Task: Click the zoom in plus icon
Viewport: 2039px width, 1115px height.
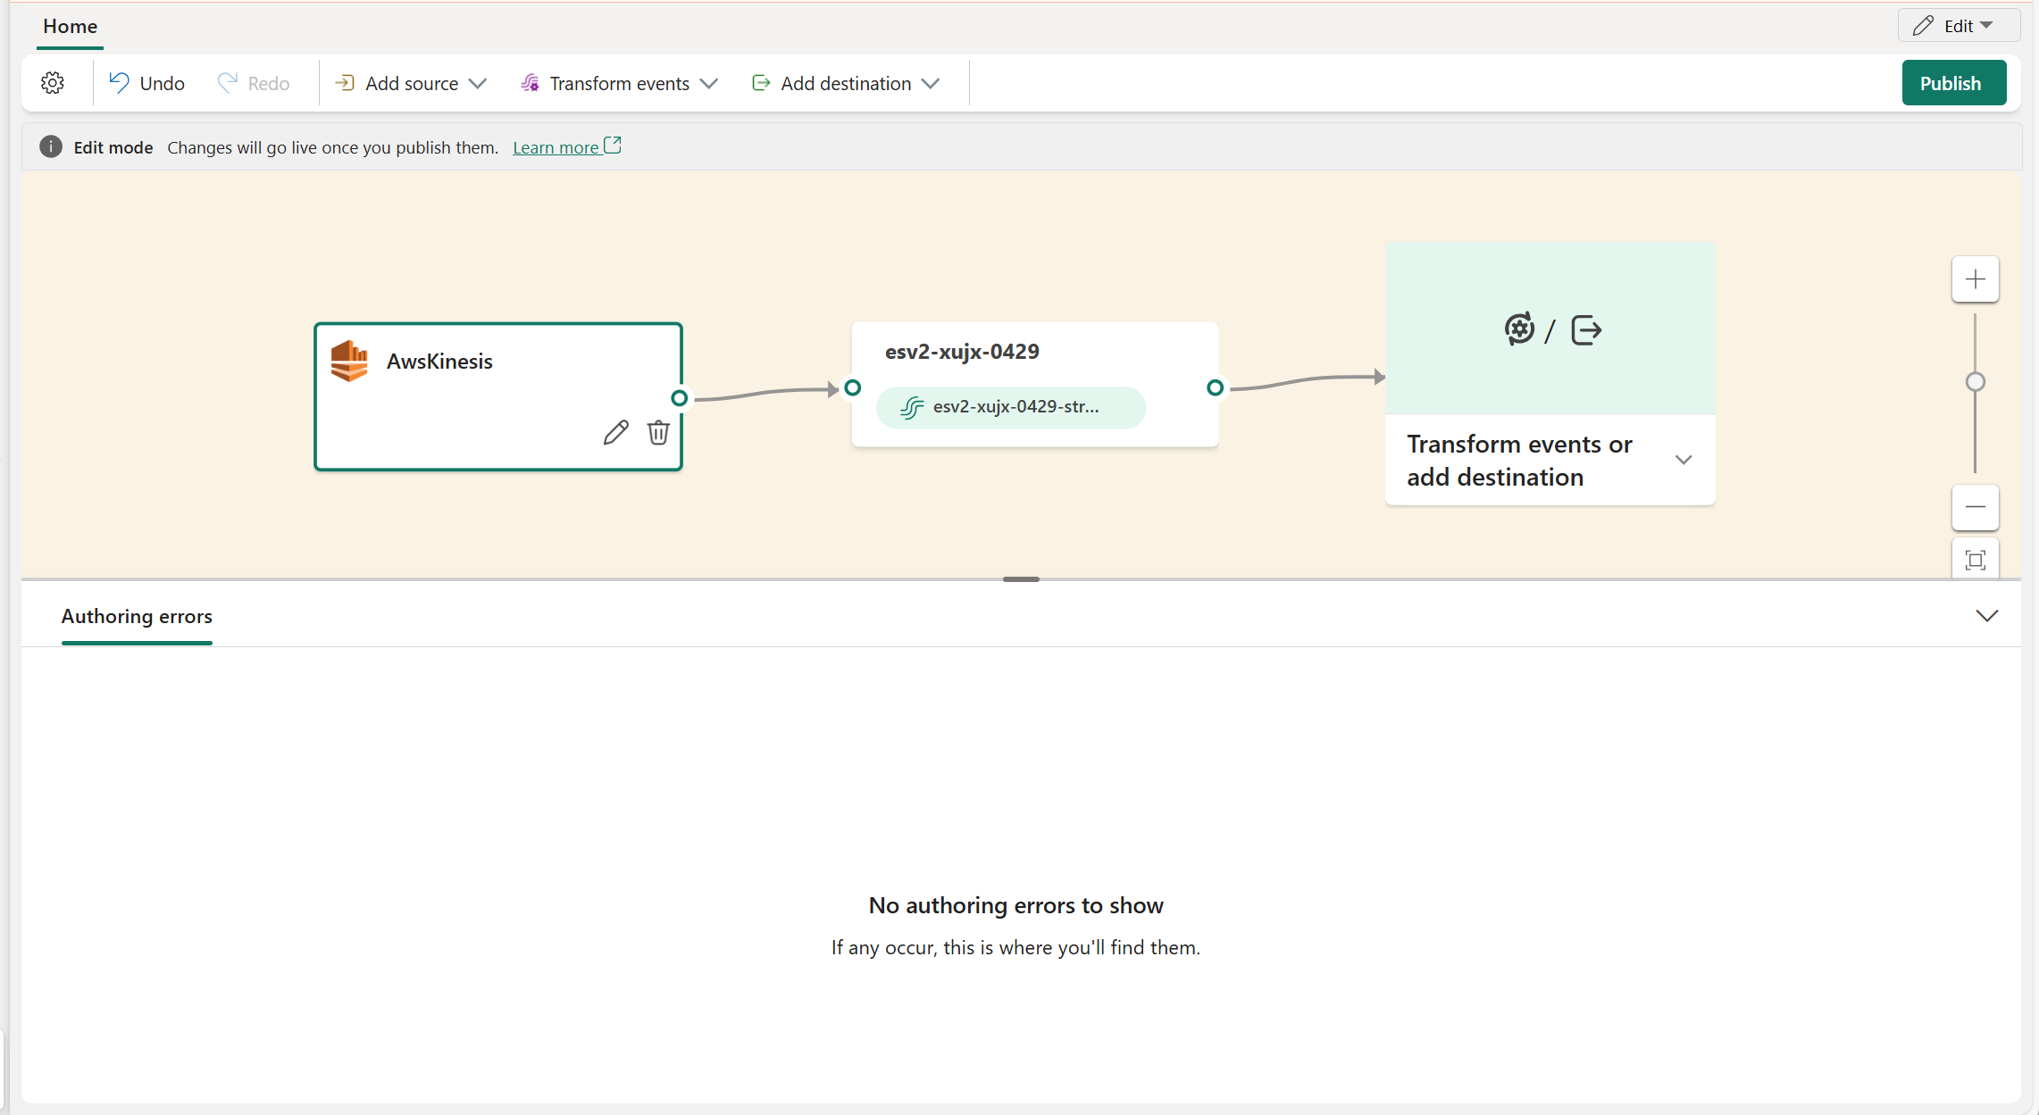Action: coord(1975,279)
